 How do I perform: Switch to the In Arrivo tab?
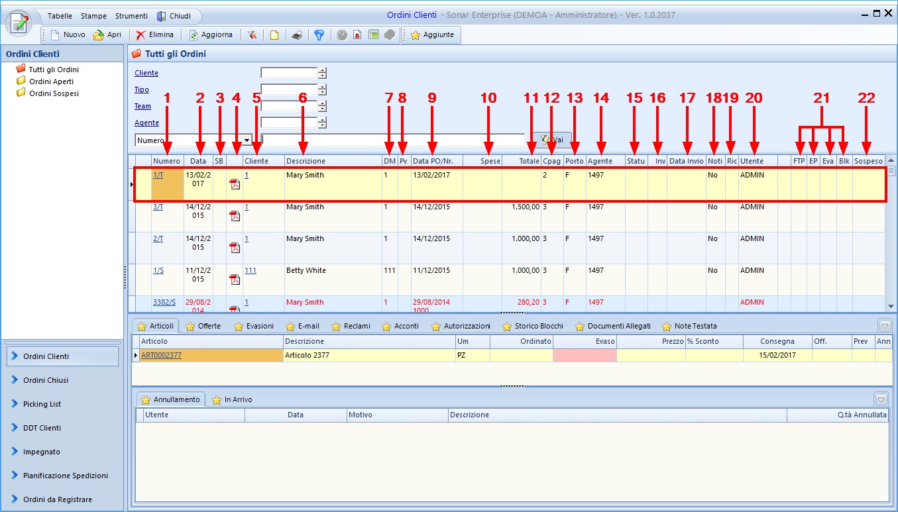click(x=232, y=399)
